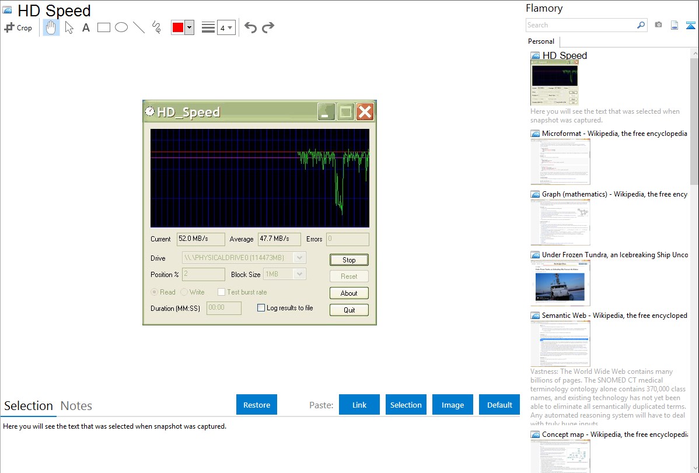This screenshot has height=473, width=699.
Task: Redo the last annotation
Action: pyautogui.click(x=268, y=27)
